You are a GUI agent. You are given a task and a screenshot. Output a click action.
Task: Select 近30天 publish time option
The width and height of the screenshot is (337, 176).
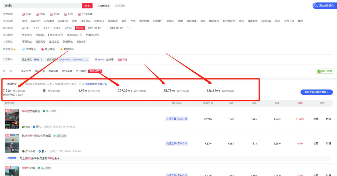(57, 28)
